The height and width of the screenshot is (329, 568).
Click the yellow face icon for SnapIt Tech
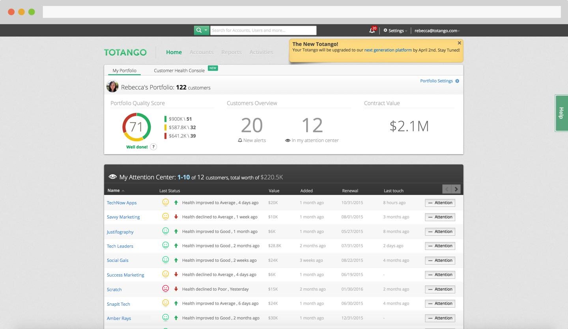[x=166, y=303]
